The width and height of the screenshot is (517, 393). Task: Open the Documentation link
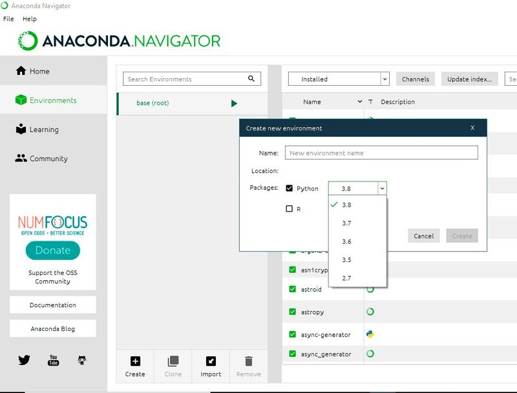pyautogui.click(x=53, y=305)
